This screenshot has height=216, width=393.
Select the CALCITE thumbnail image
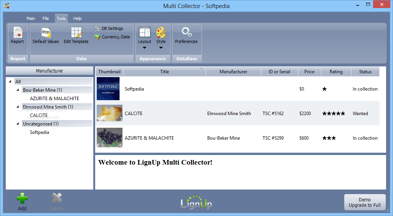[x=109, y=113]
